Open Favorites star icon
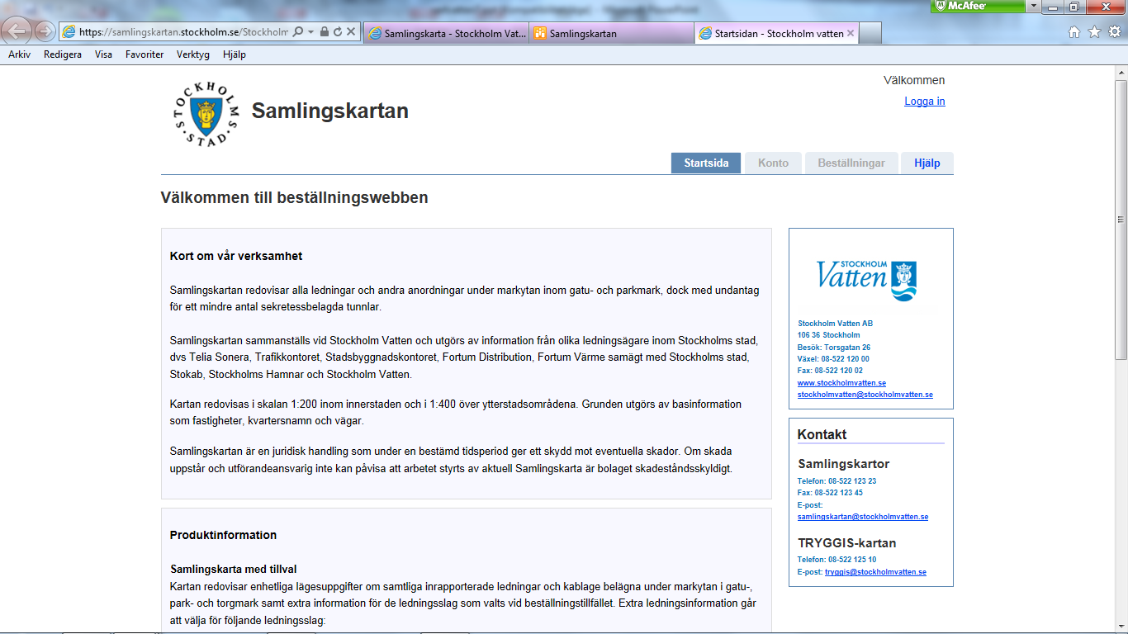 click(1094, 32)
